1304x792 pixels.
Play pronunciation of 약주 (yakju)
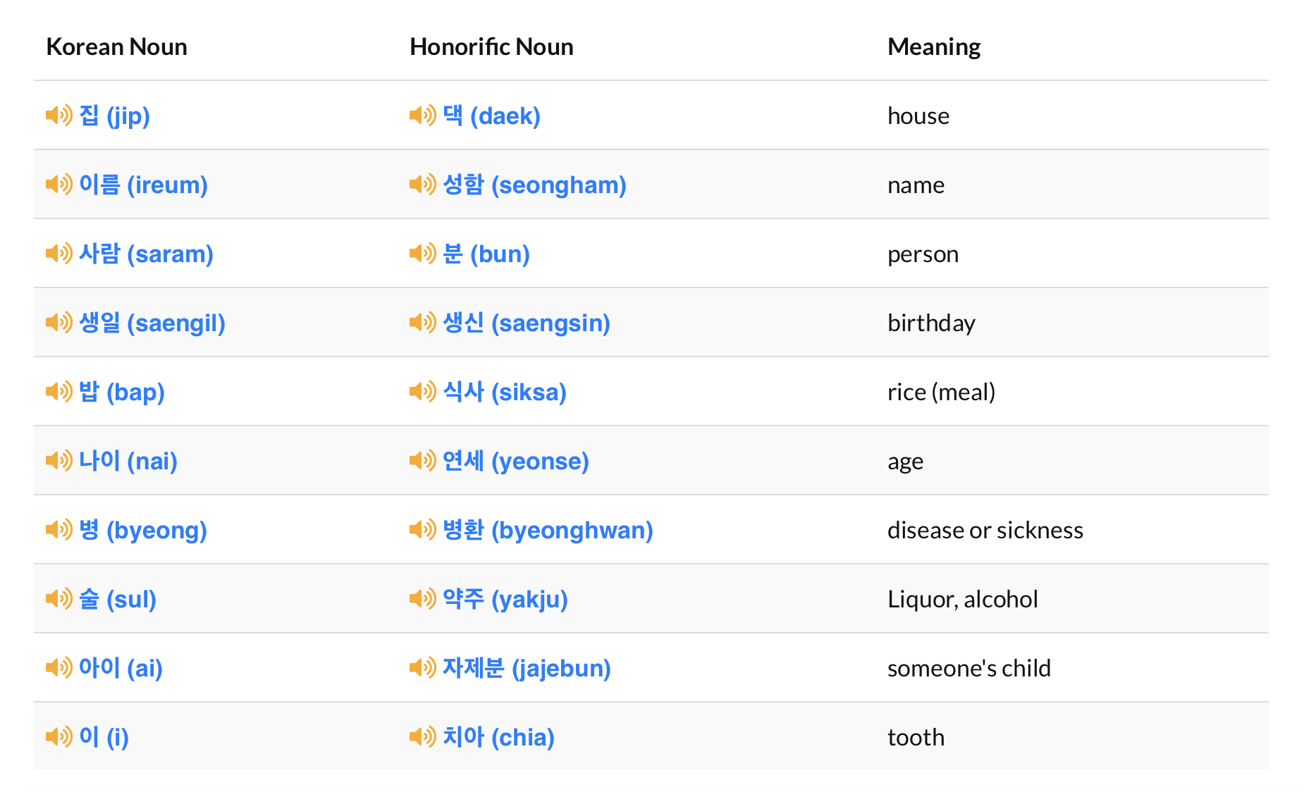coord(422,599)
